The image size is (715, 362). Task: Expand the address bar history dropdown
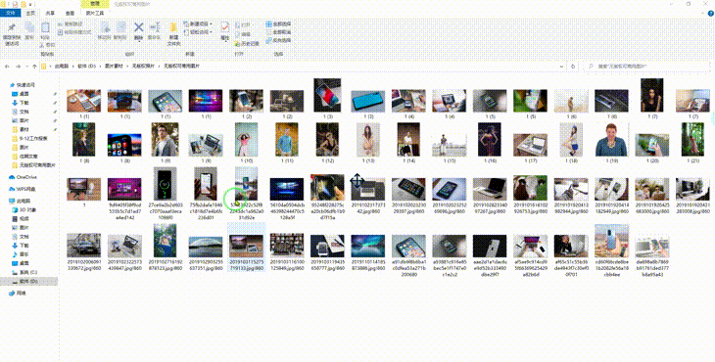pos(561,67)
